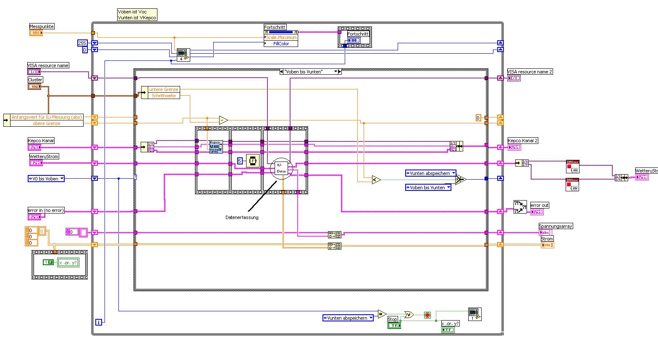Select the upper DAQmx node
Image resolution: width=658 pixels, height=347 pixels.
click(572, 166)
